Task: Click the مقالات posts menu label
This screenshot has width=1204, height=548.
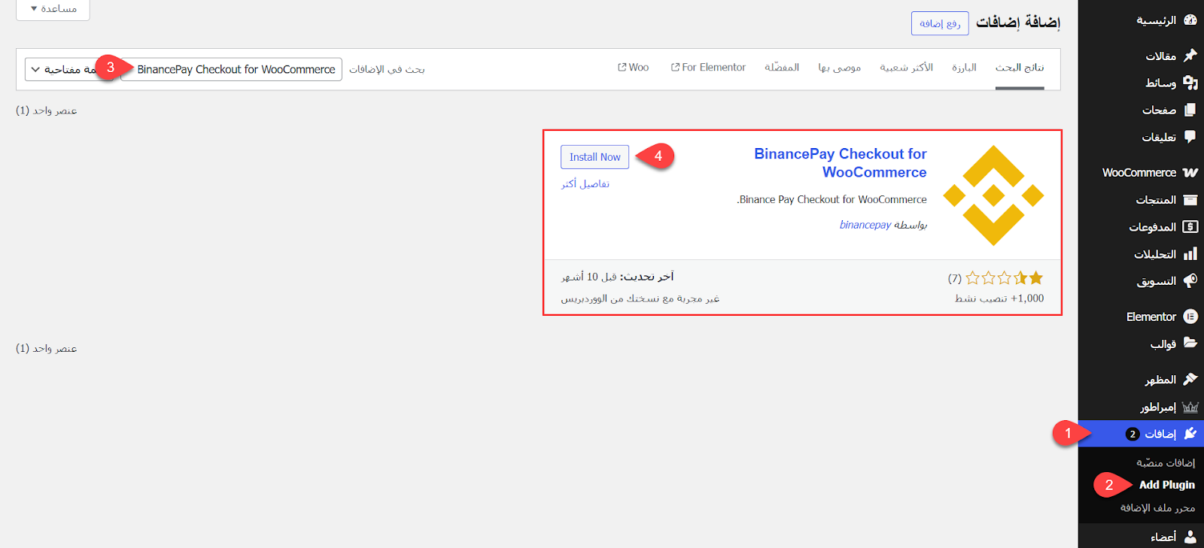Action: [1161, 56]
